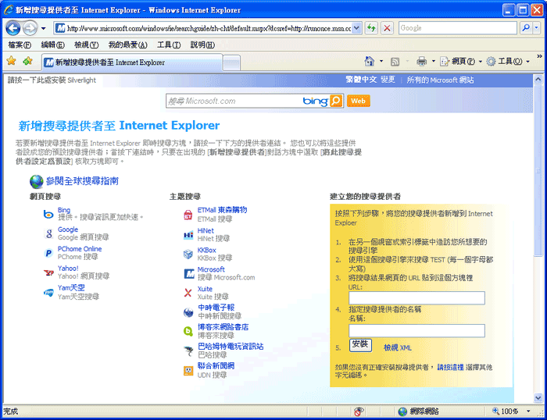Open 所有的 Microsoft 網站 link
Screen dimensions: 547x420
click(x=440, y=80)
